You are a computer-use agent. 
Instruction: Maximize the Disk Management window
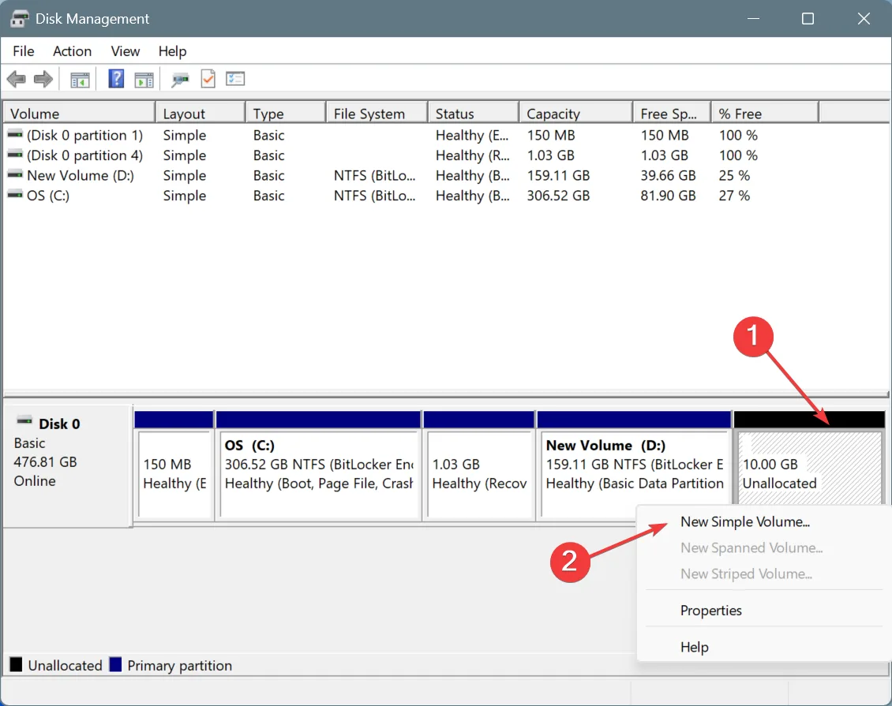click(x=808, y=19)
